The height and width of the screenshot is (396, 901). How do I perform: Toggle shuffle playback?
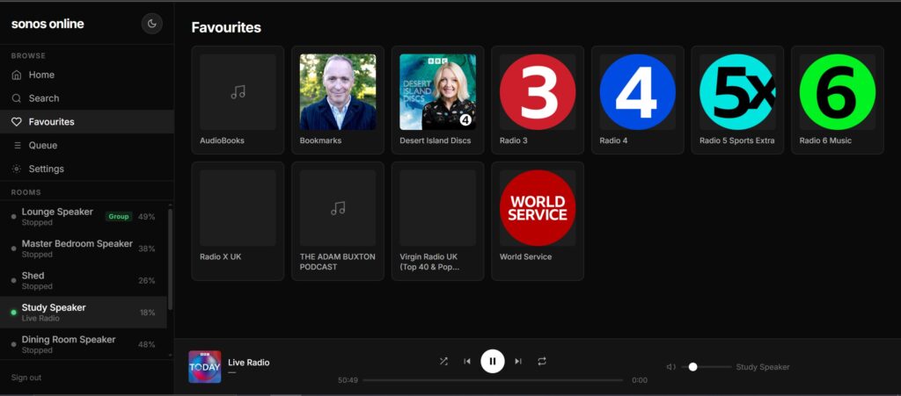[443, 361]
